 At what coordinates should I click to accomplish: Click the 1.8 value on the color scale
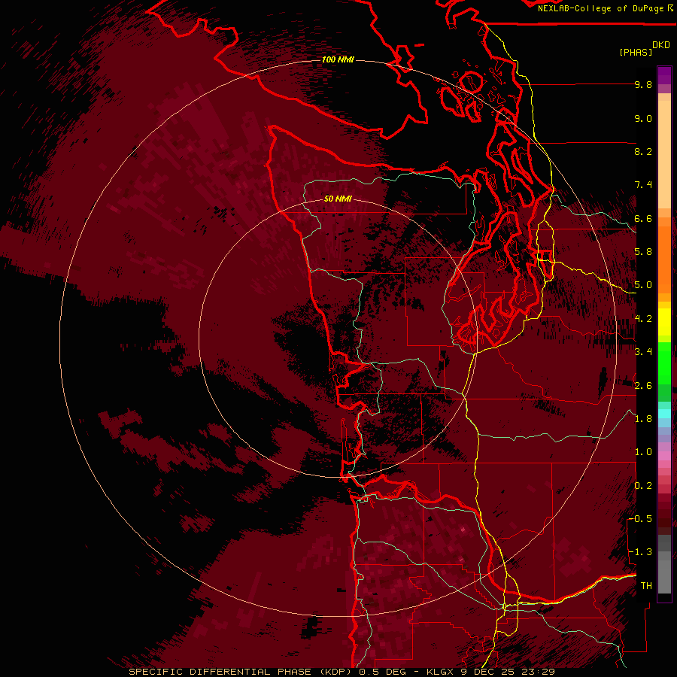(x=643, y=419)
